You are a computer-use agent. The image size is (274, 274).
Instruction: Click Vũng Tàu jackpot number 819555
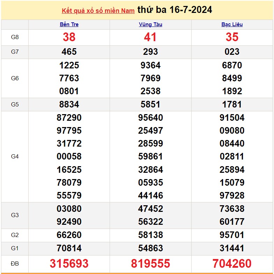[x=150, y=264]
